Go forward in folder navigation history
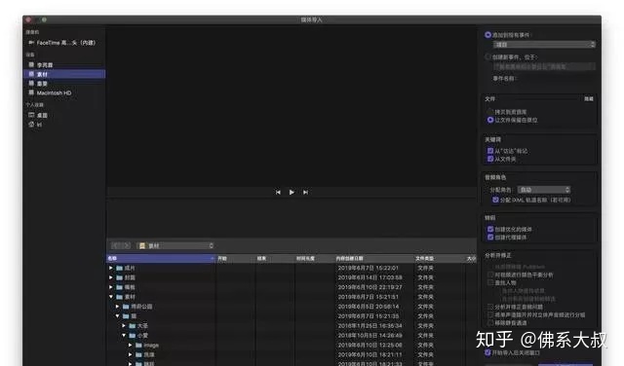This screenshot has height=366, width=624. click(126, 246)
